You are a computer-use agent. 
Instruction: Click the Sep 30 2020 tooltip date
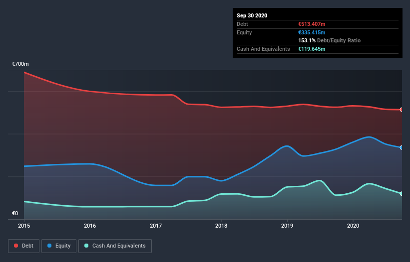tap(252, 15)
